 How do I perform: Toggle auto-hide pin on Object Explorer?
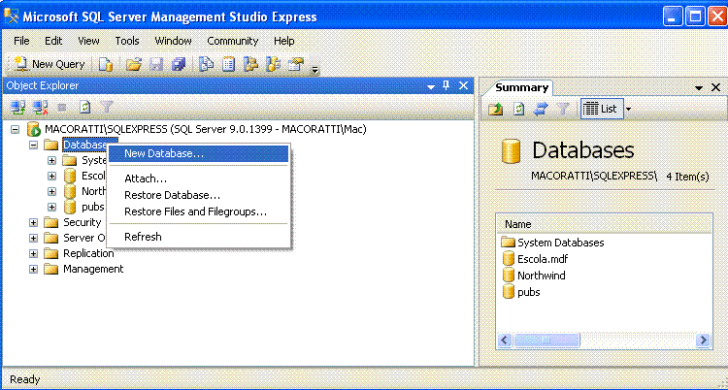tap(447, 86)
